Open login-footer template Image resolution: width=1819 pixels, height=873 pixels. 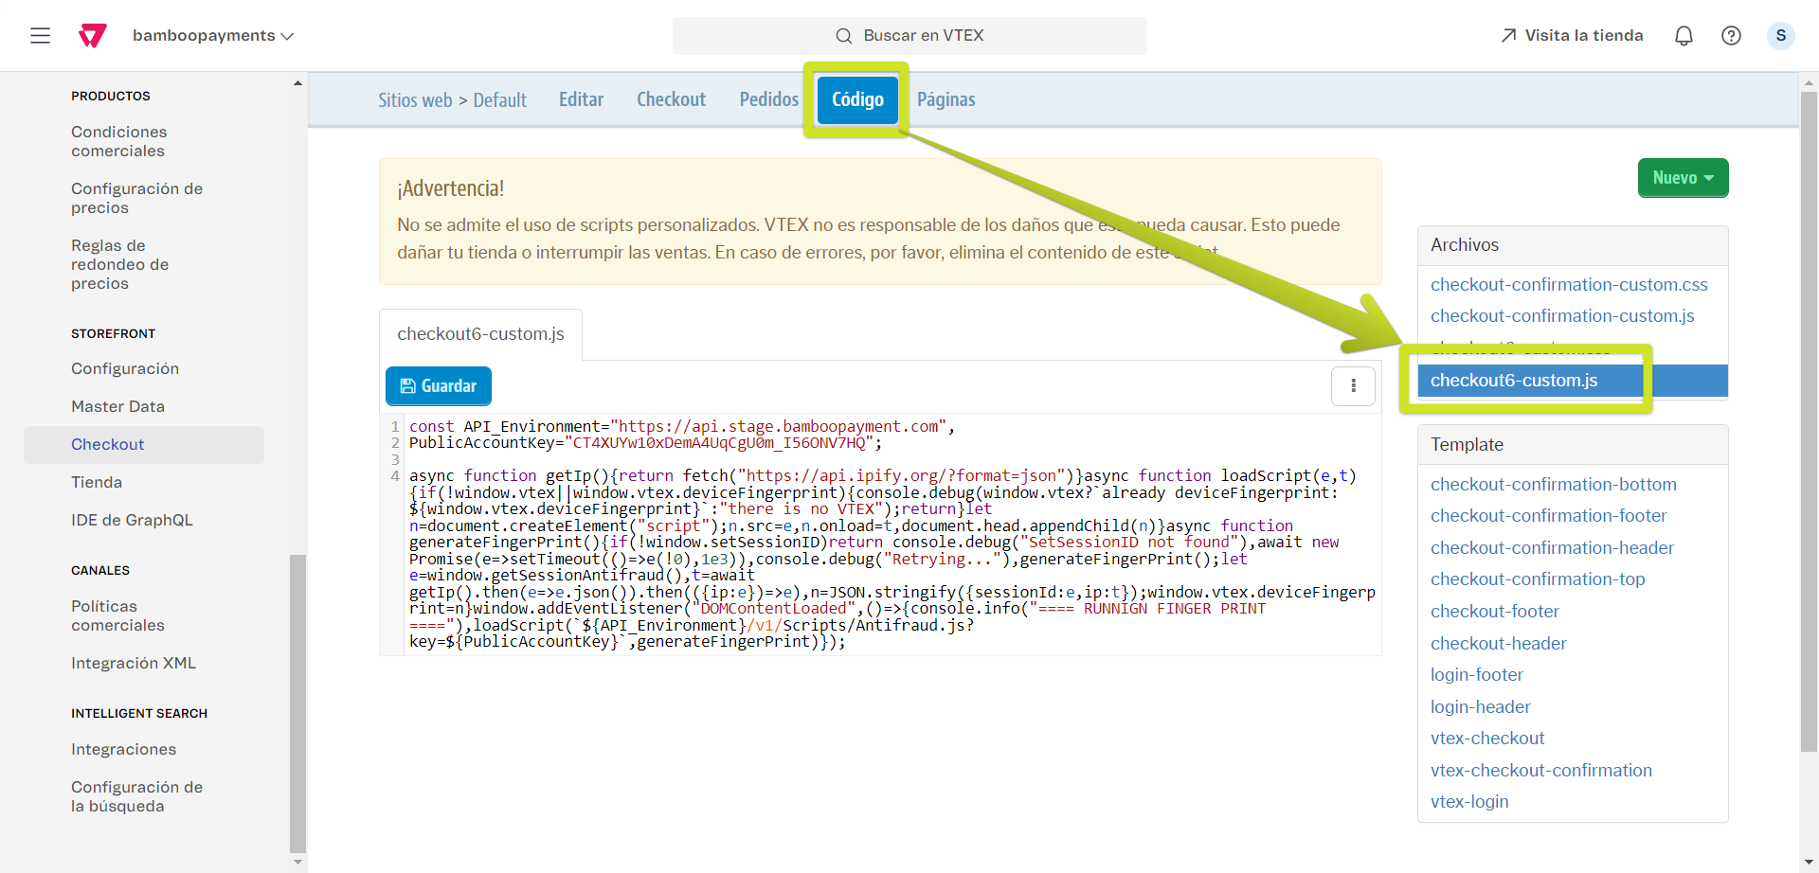point(1477,675)
